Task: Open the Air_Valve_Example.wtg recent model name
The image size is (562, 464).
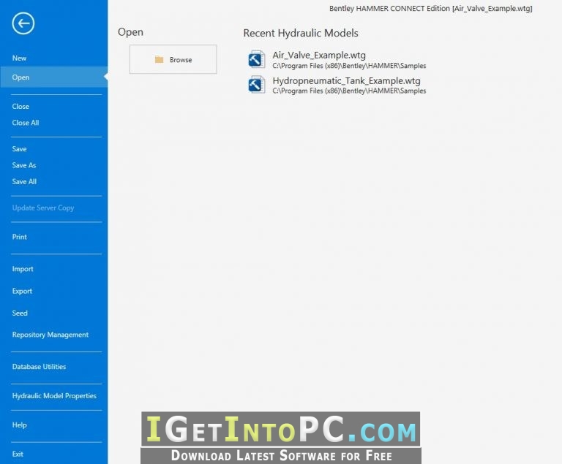Action: tap(319, 55)
